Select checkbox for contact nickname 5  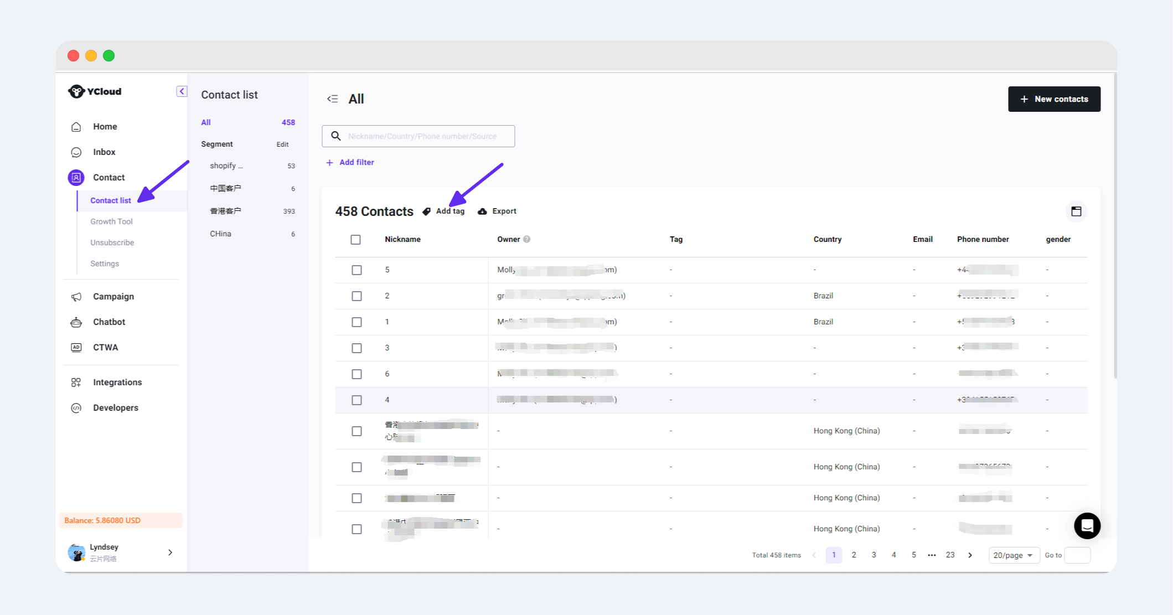tap(356, 270)
